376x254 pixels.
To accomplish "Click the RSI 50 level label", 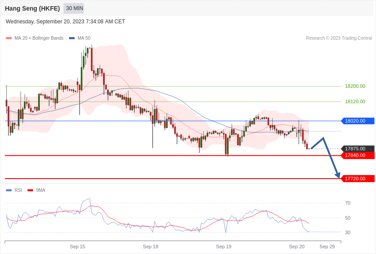I will 348,218.
